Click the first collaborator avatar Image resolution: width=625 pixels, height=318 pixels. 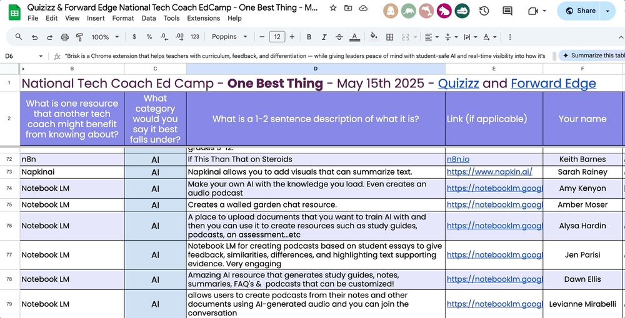click(x=391, y=11)
